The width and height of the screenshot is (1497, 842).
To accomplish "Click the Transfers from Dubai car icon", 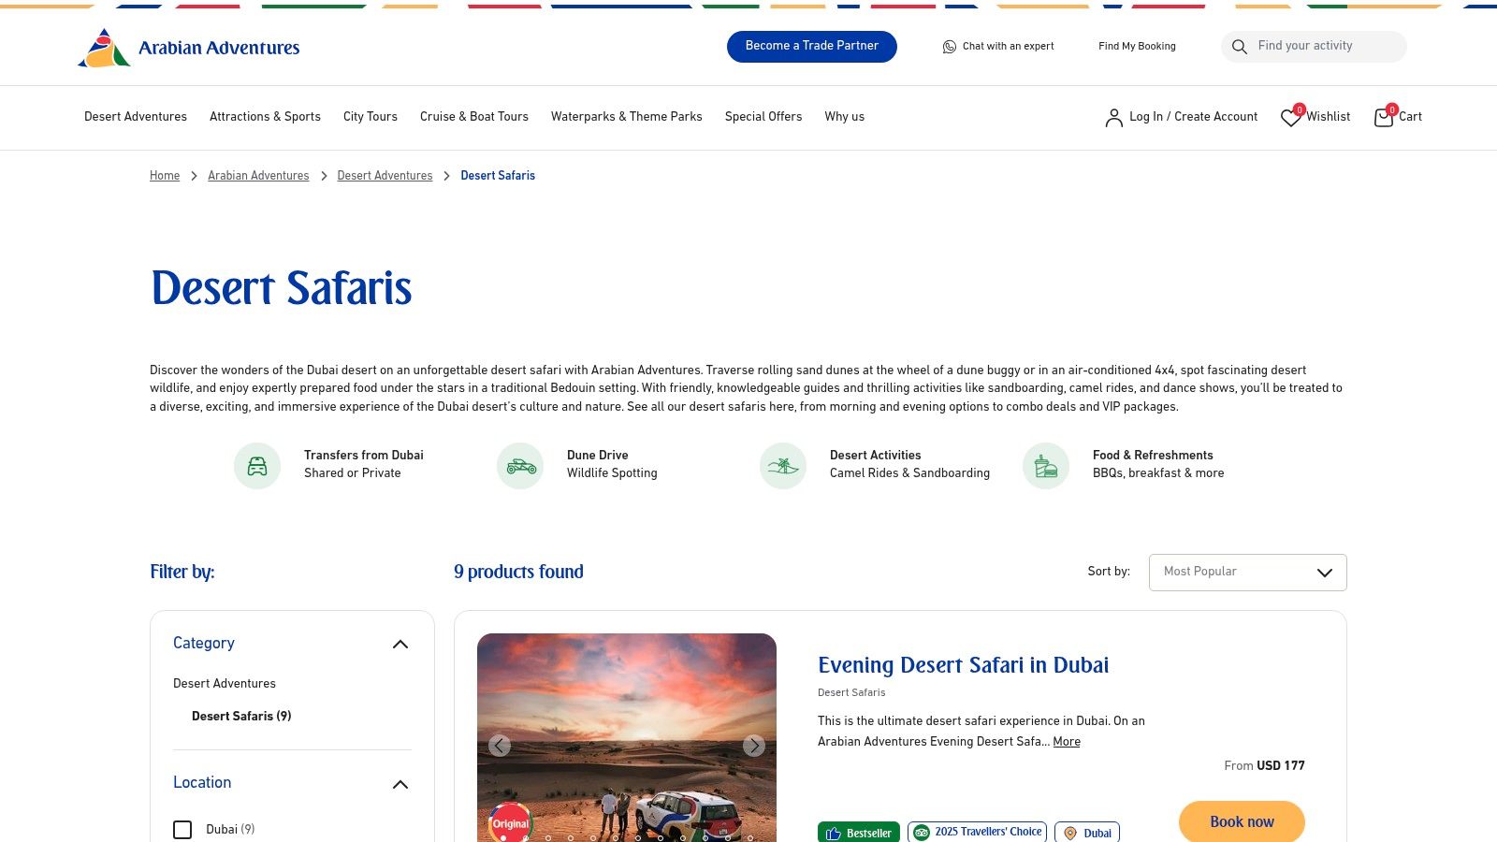I will (x=256, y=465).
